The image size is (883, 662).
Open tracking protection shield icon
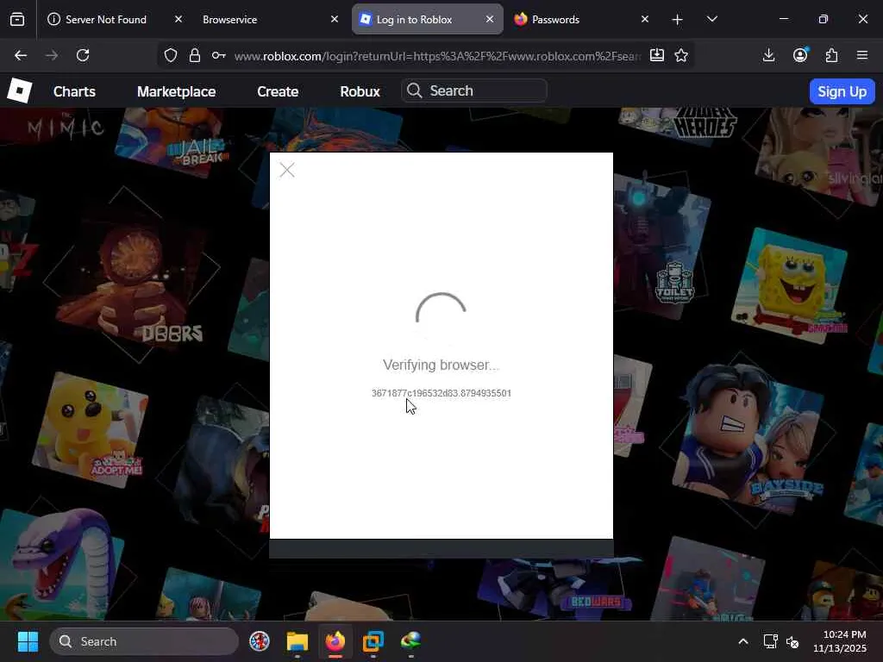[x=171, y=55]
